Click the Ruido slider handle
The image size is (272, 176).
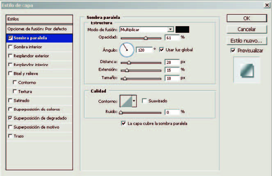click(121, 113)
